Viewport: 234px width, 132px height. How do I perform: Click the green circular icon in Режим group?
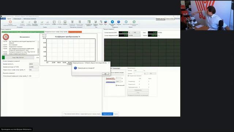134,22
